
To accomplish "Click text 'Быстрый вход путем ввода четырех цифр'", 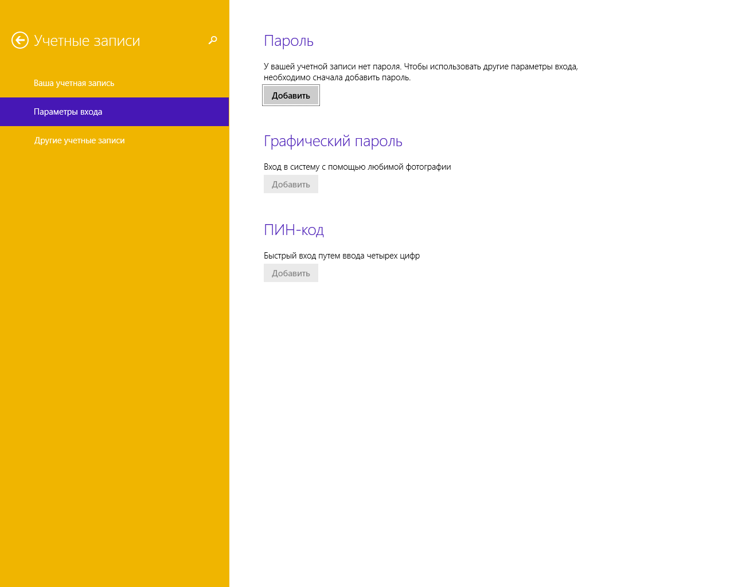I will click(342, 256).
